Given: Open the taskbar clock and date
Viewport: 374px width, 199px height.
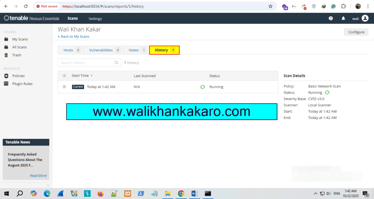Looking at the screenshot, I should click(x=351, y=194).
